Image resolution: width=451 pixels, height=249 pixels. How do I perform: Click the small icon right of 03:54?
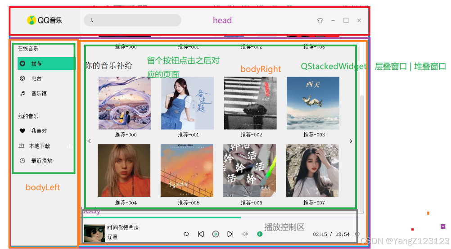point(357,234)
